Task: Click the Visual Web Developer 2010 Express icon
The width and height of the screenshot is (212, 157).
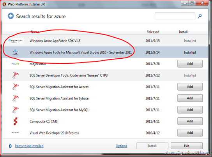Action: click(16, 133)
